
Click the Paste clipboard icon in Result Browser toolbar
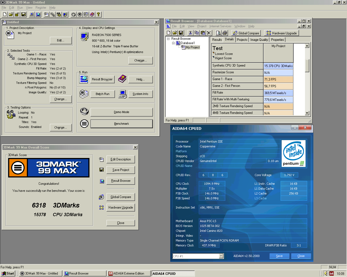tap(203, 33)
